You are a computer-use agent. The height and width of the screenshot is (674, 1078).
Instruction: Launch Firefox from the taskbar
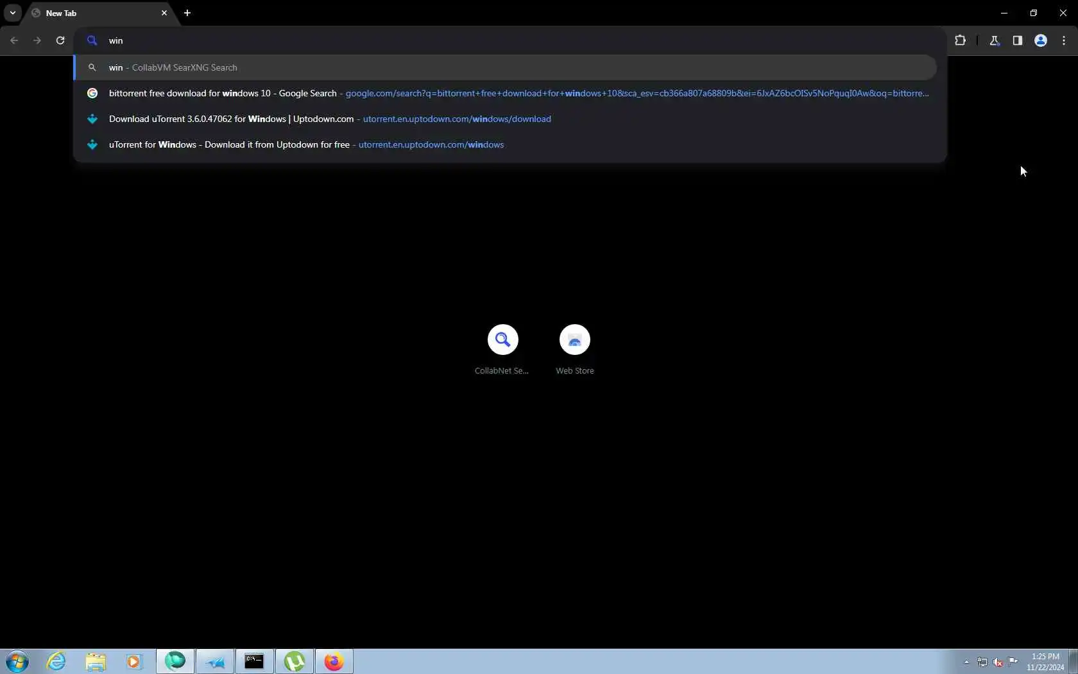pos(334,661)
